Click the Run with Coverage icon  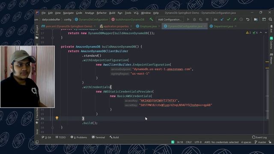(x=201, y=19)
